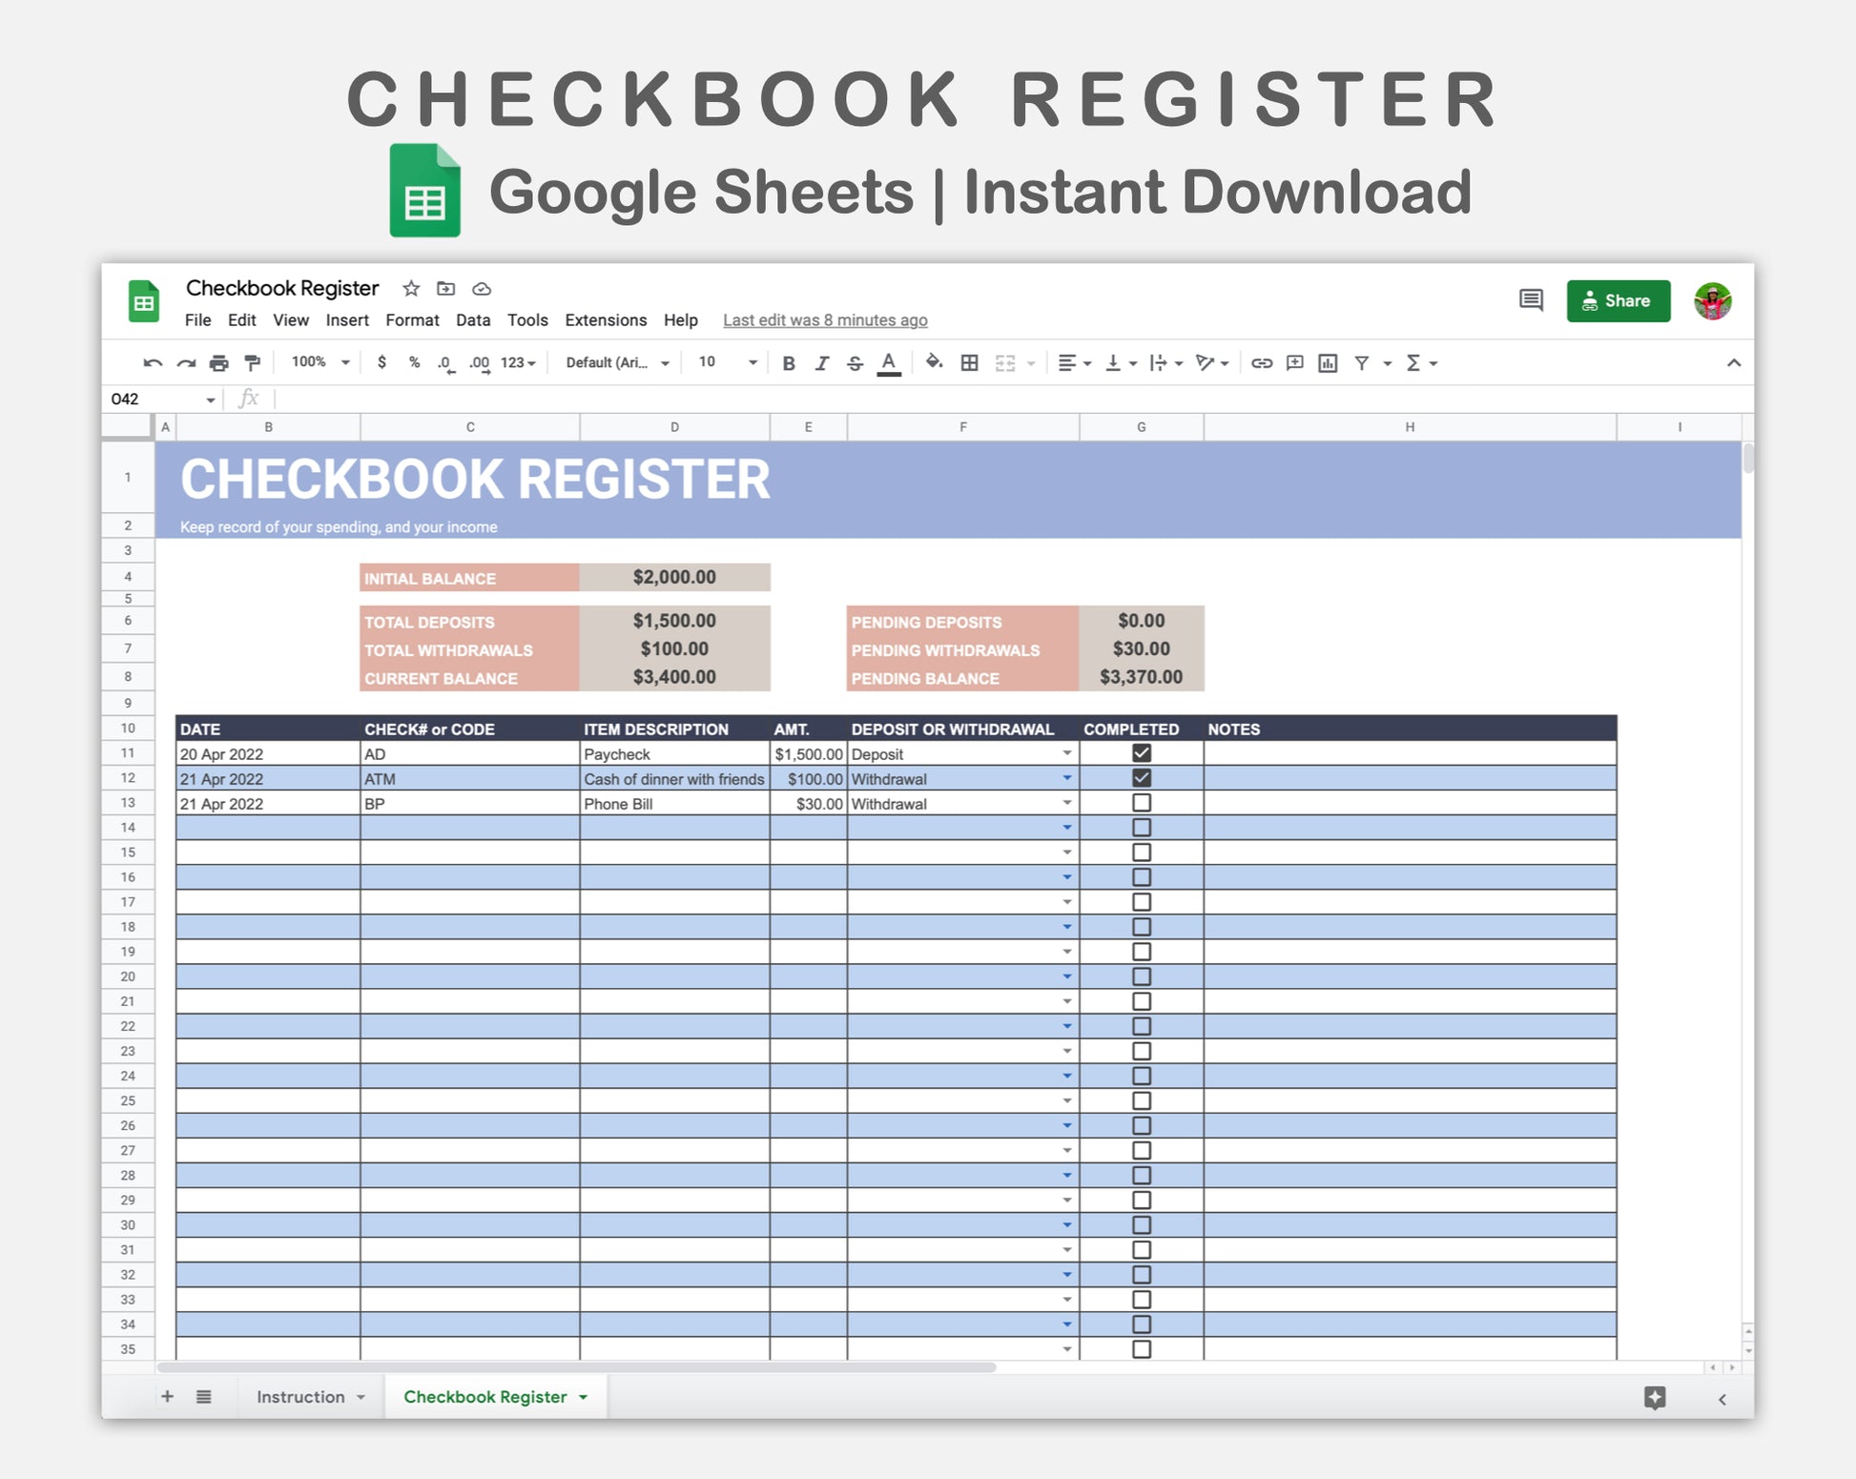The width and height of the screenshot is (1856, 1479).
Task: Click the Explore icon at bottom right
Action: point(1655,1397)
